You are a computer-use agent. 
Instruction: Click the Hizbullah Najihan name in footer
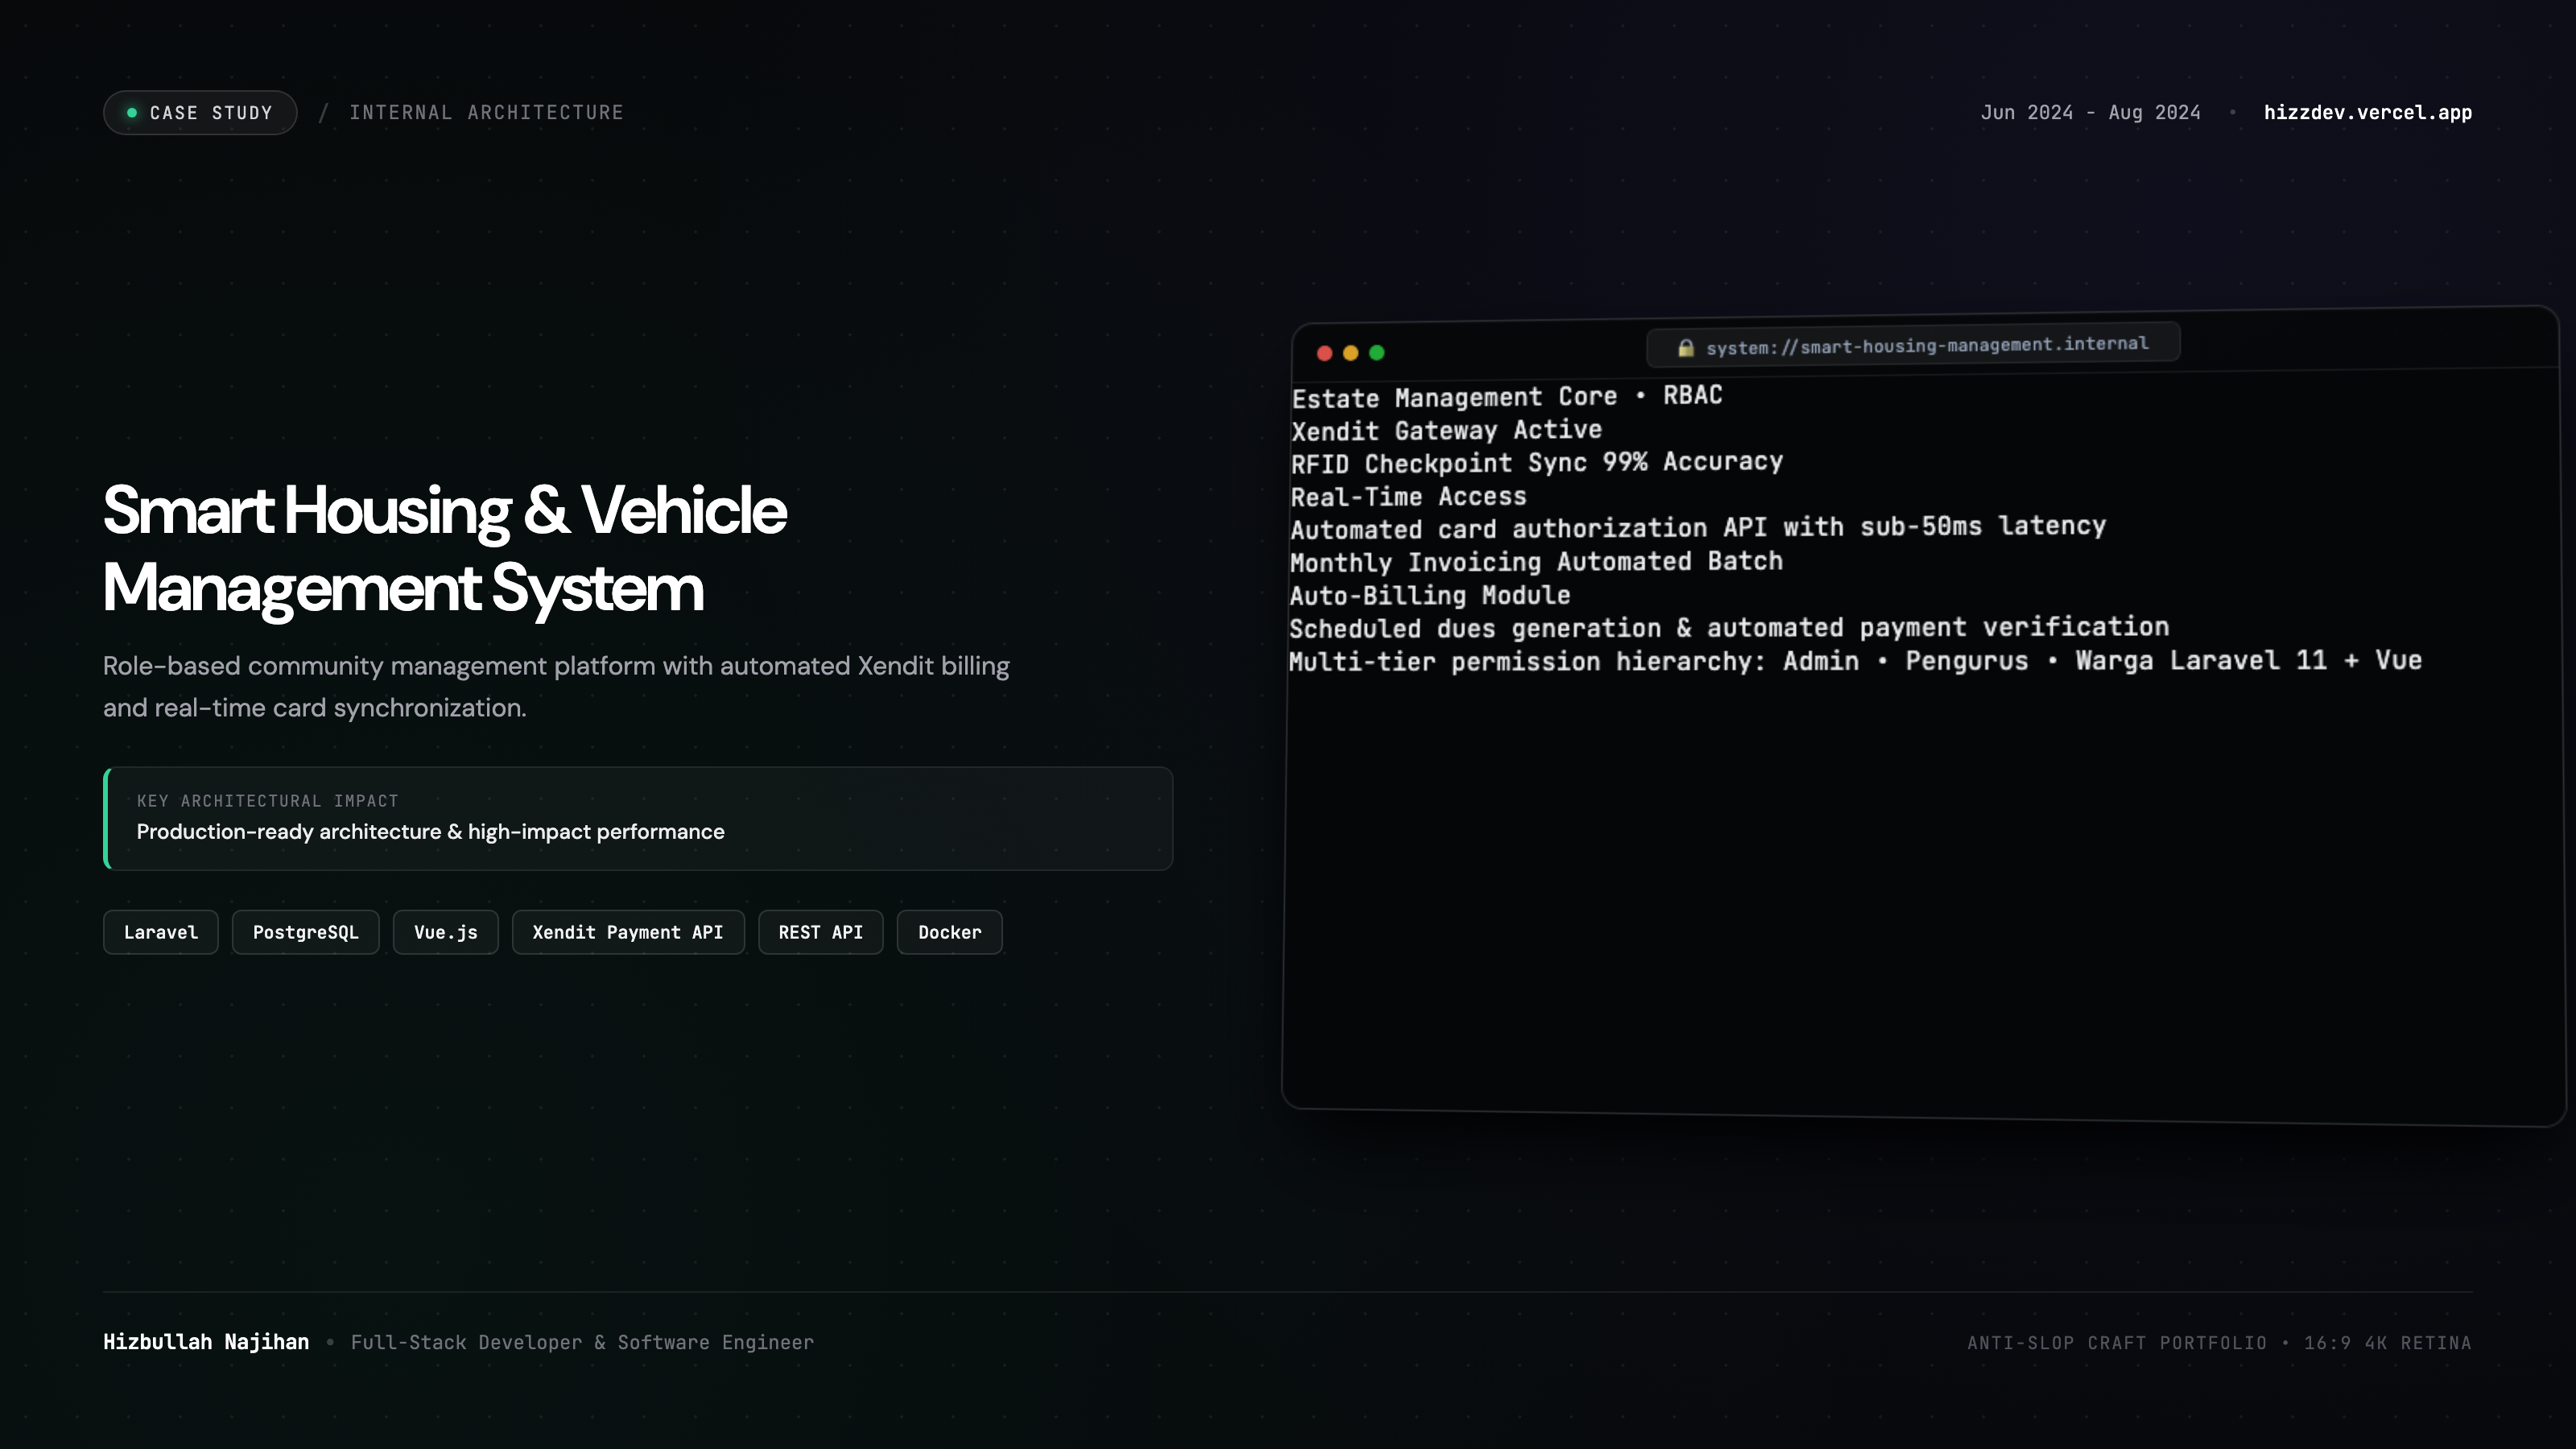(206, 1342)
